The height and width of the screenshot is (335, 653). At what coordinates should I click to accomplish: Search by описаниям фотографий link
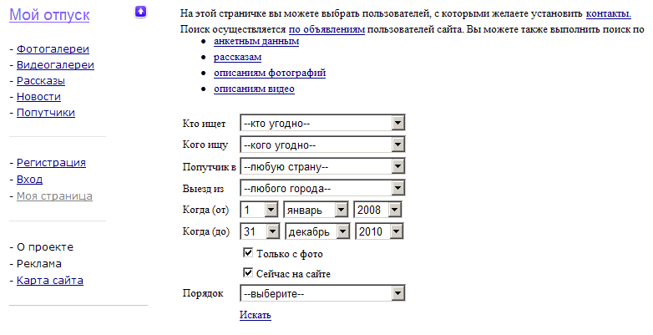(x=270, y=73)
